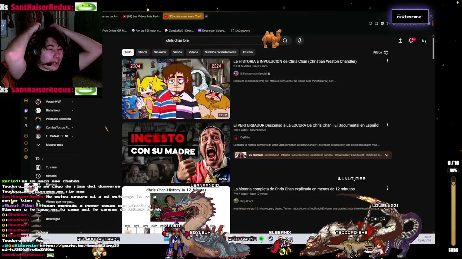Open the LACartoons bookmark
462x259 pixels.
[240, 31]
